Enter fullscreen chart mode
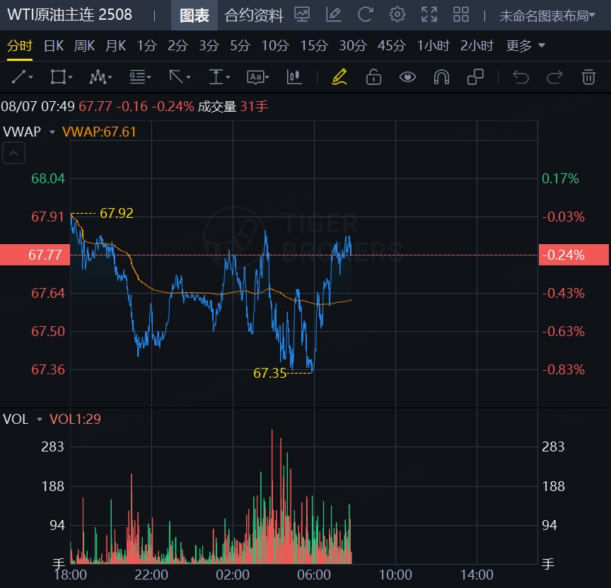The width and height of the screenshot is (611, 588). (x=429, y=14)
